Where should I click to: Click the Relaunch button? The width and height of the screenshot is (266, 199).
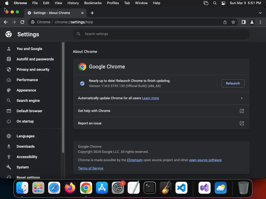(x=233, y=83)
